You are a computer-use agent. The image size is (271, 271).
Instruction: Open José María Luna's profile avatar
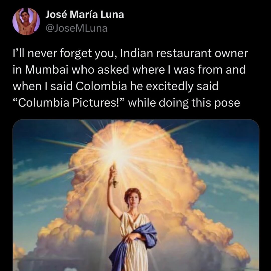[26, 21]
